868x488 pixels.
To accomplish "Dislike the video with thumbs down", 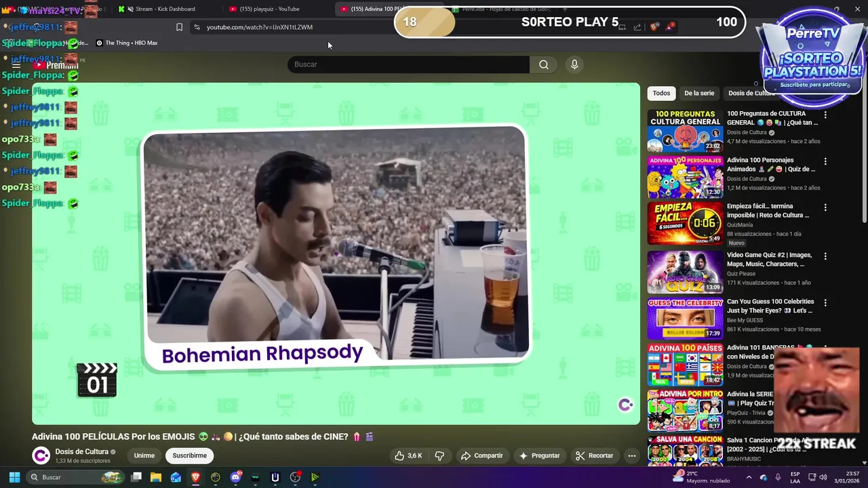I will coord(439,455).
